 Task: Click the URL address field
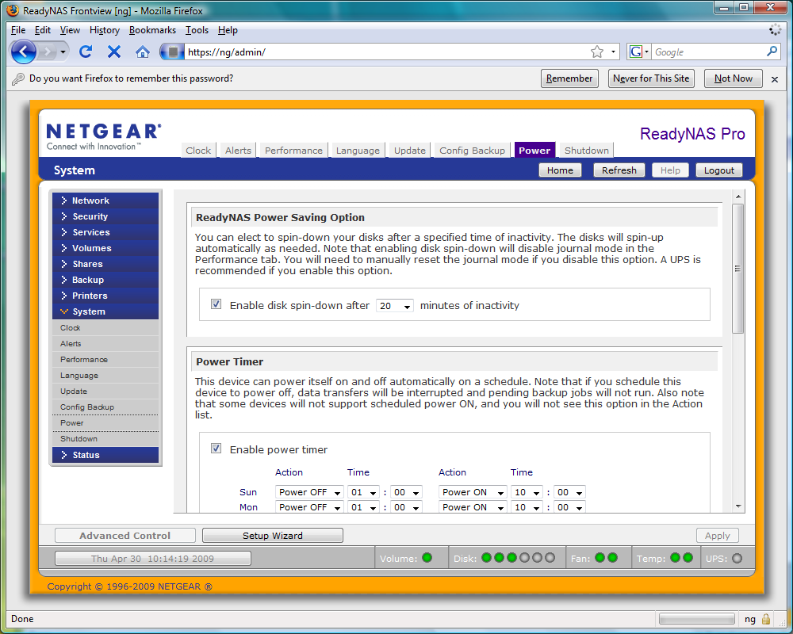click(x=387, y=52)
